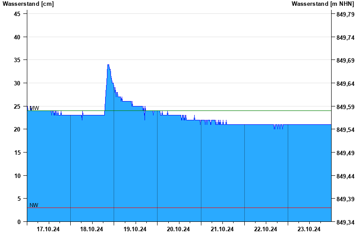The height and width of the screenshot is (246, 358).
Task: Pick the 23.10.24 date label
Action: [x=309, y=229]
